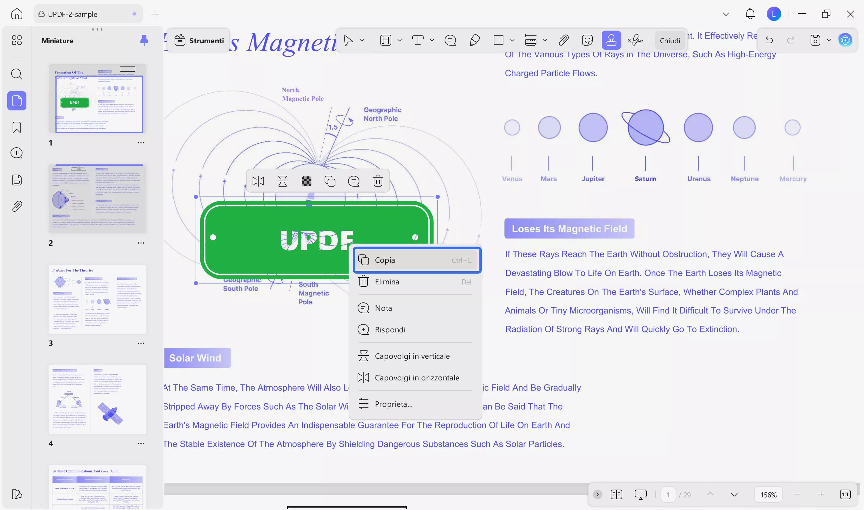Open the Strumenti button
Screen dimensions: 864x510
click(x=199, y=40)
